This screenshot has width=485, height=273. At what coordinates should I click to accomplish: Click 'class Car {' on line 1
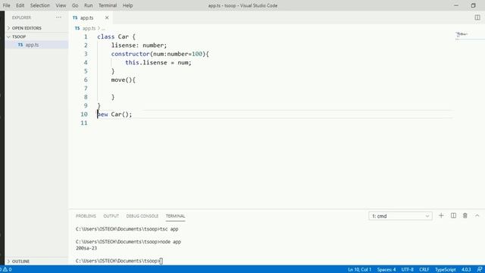point(116,37)
